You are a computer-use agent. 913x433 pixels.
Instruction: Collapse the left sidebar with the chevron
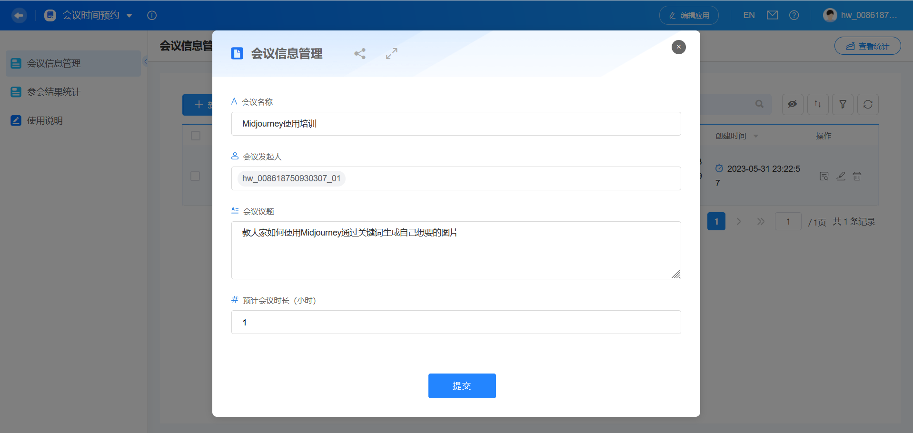tap(146, 61)
